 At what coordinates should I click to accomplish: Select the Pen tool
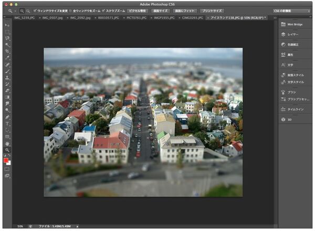point(7,117)
